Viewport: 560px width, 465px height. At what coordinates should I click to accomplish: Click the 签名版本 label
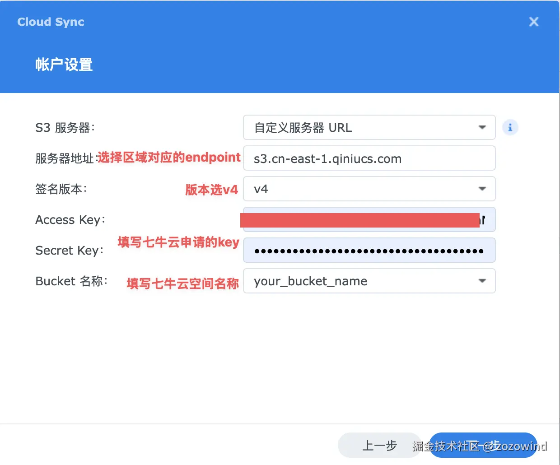(x=61, y=189)
